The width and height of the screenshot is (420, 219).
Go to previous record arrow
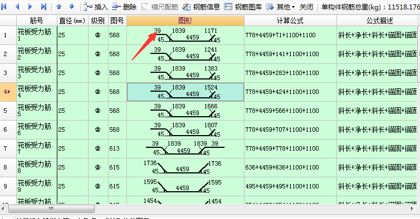pos(17,7)
